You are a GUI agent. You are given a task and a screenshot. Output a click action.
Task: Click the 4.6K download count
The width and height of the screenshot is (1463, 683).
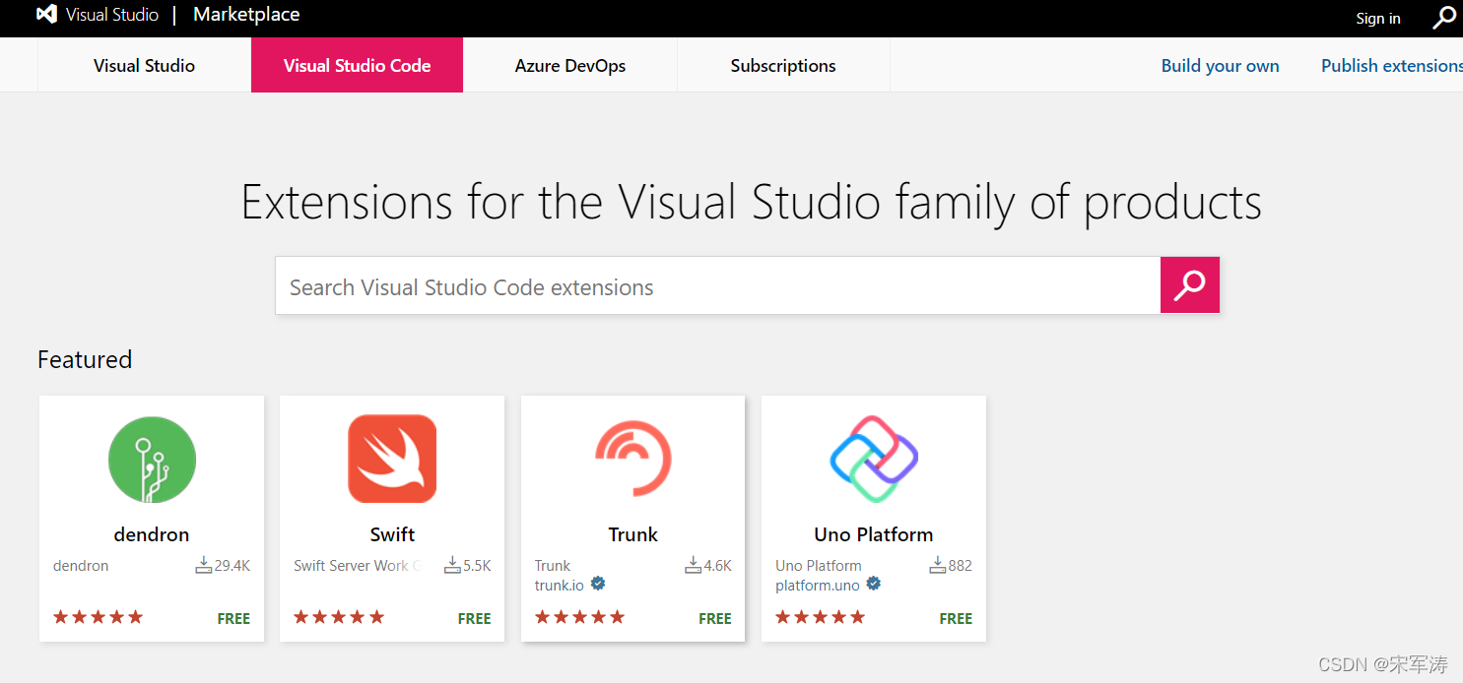coord(717,566)
